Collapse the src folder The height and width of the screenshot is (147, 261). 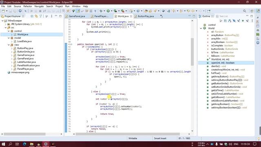6,28
